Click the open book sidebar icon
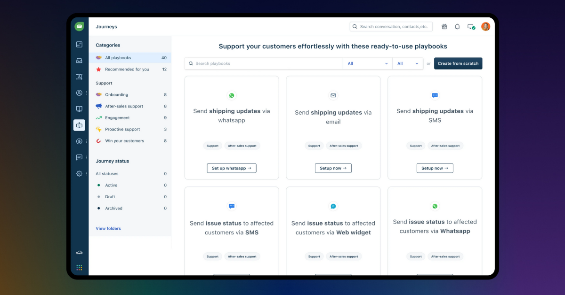565x295 pixels. click(79, 109)
